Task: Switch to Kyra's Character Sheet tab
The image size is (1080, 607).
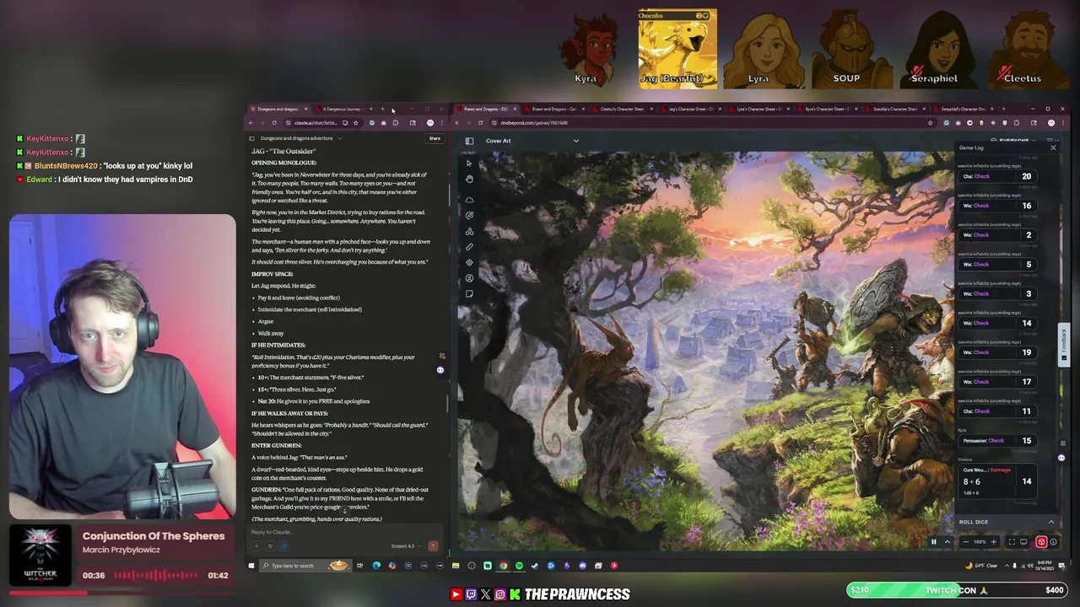Action: coord(826,109)
